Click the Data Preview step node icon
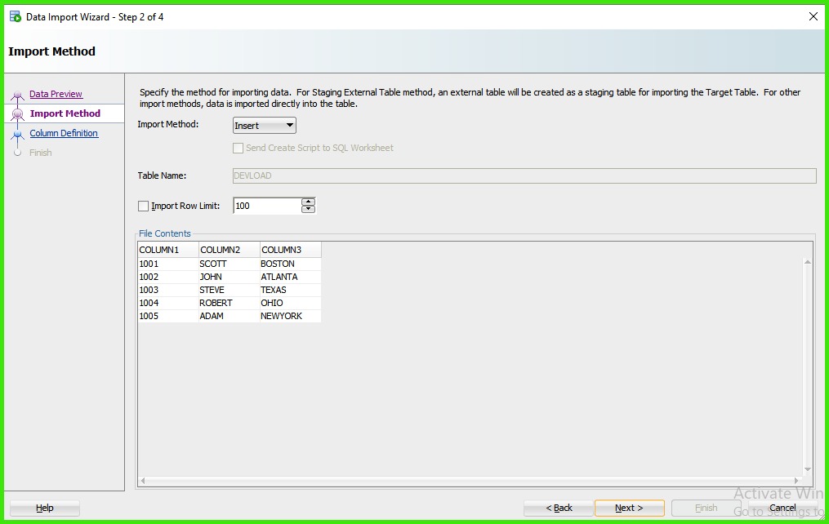This screenshot has height=524, width=829. click(17, 95)
